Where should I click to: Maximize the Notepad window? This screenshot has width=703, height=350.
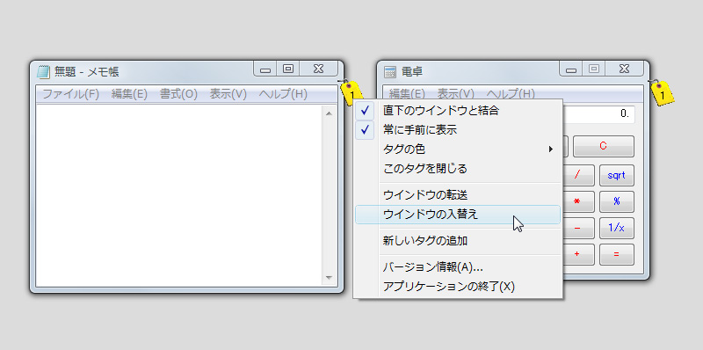(288, 69)
